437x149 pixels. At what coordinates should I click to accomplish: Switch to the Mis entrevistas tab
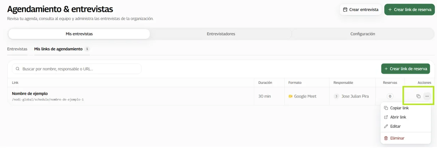(x=79, y=34)
